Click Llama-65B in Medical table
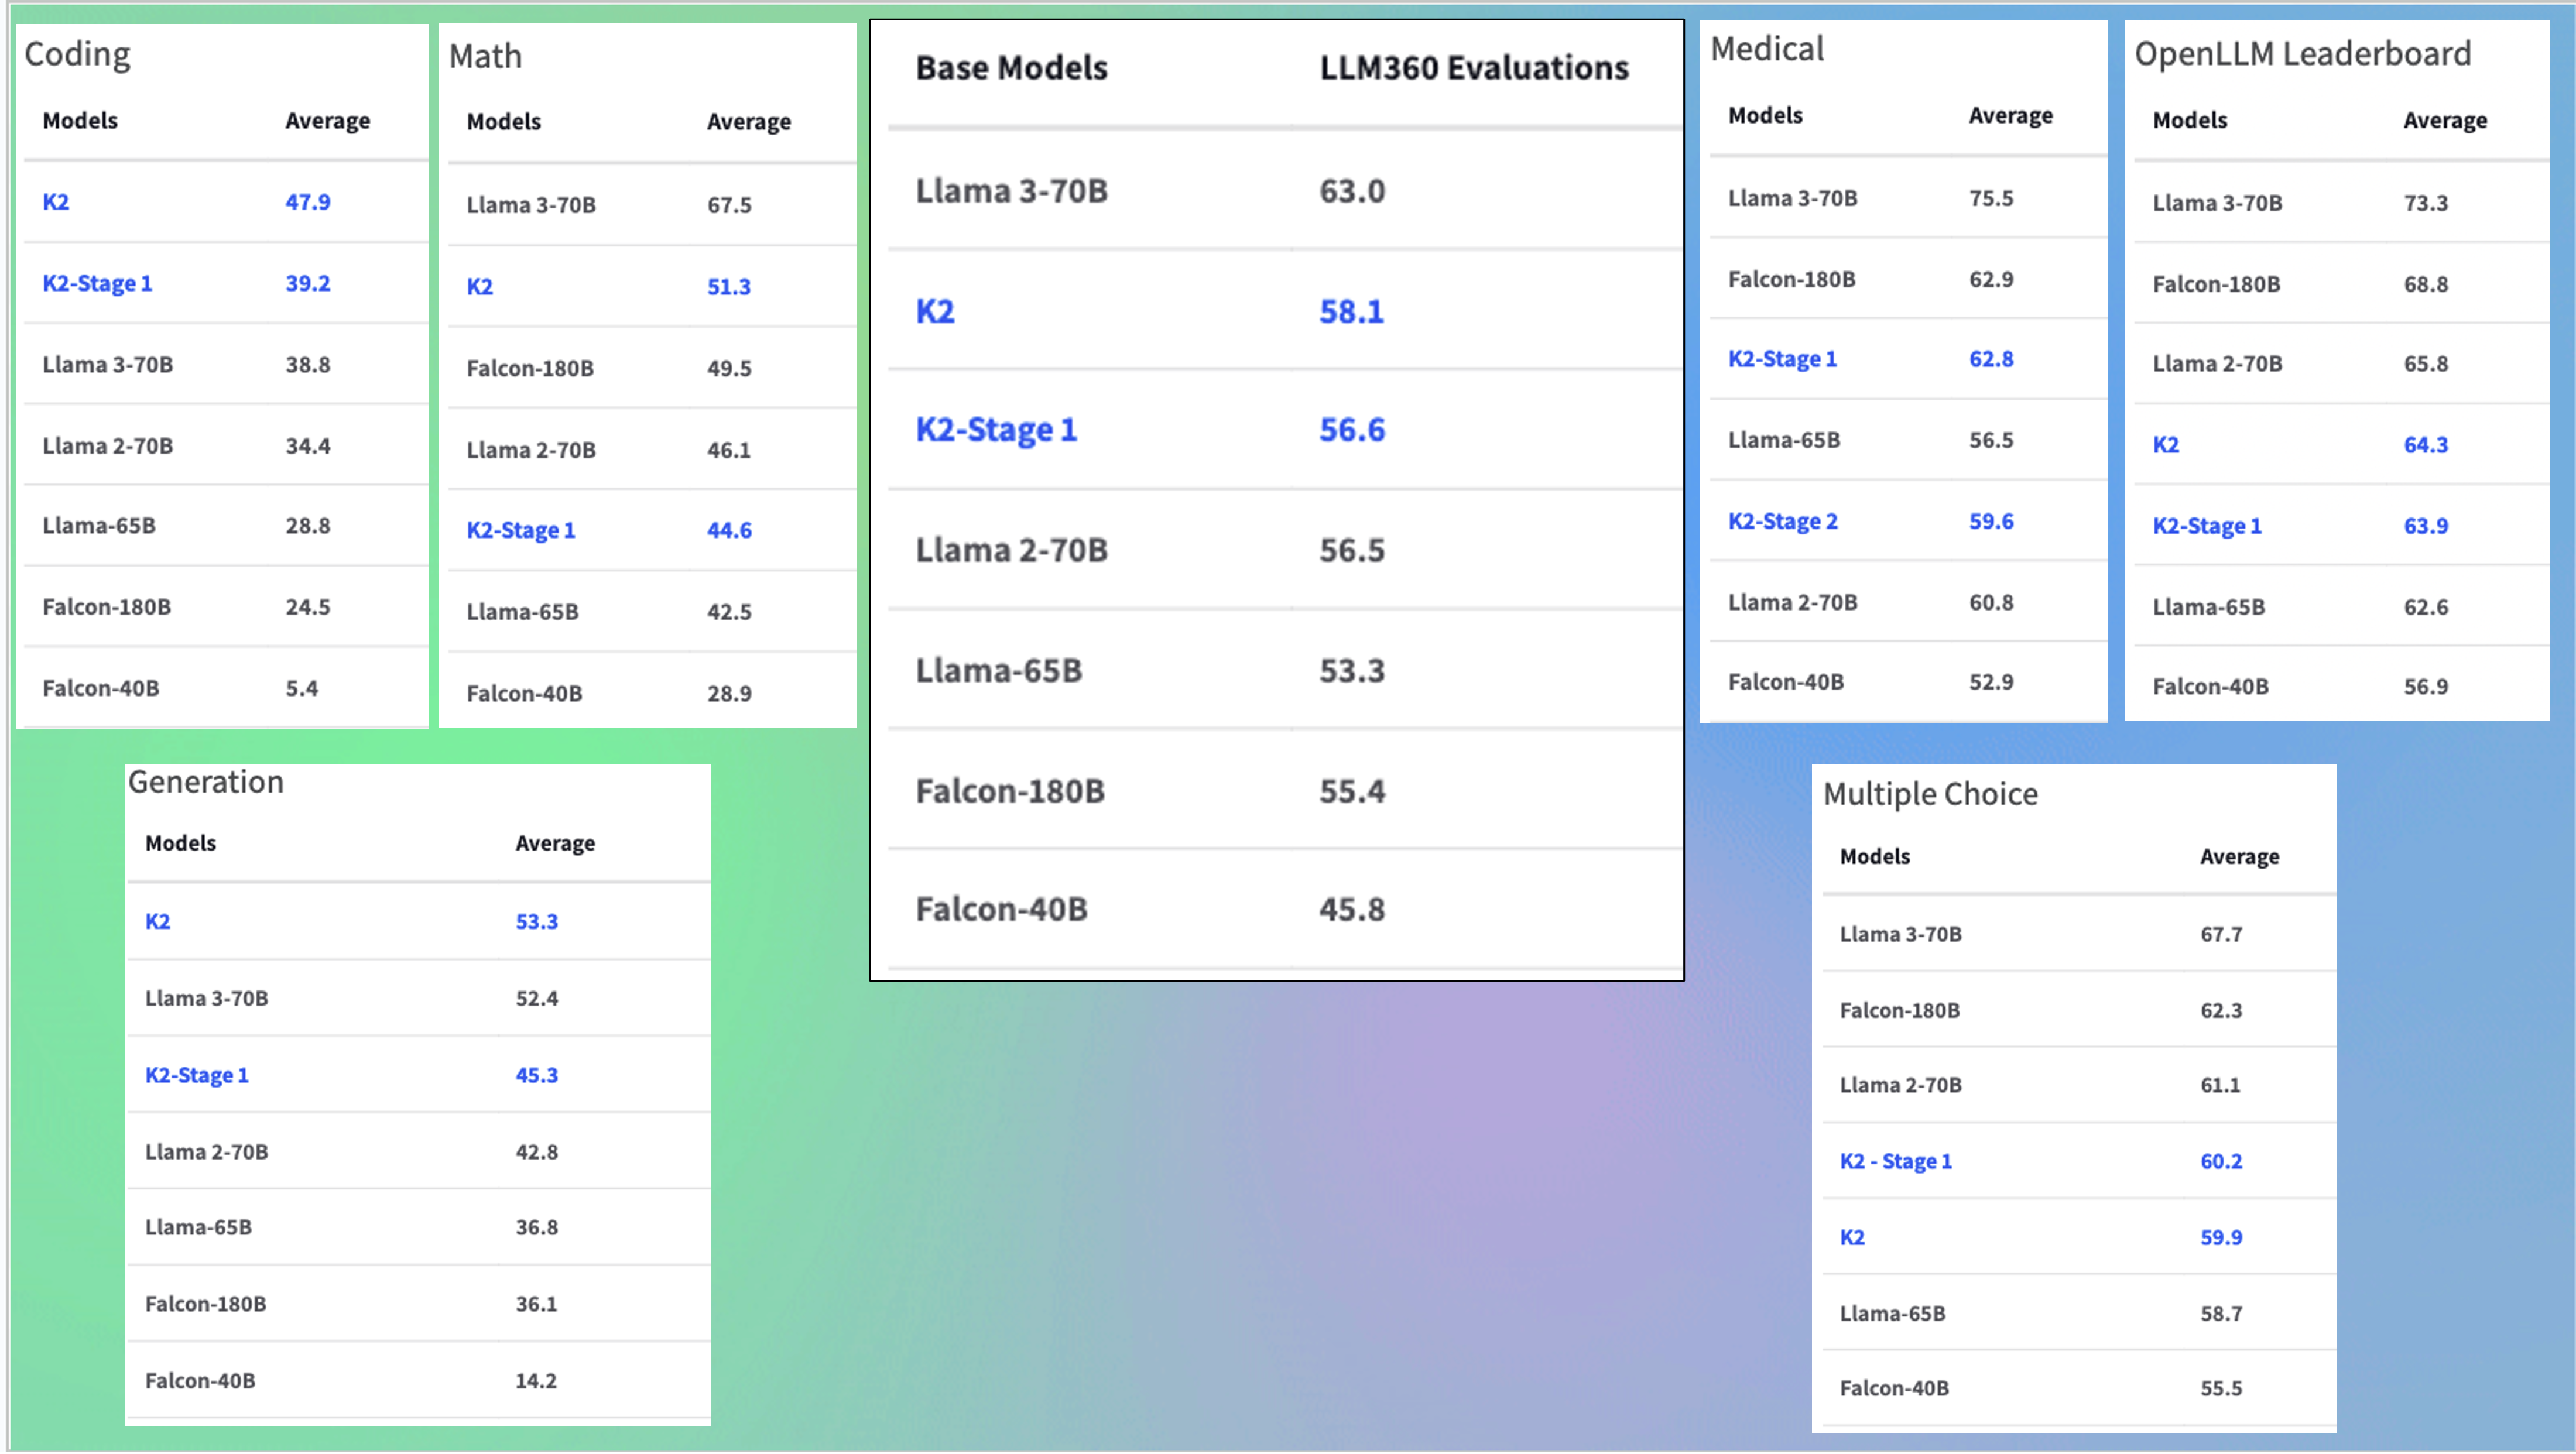 tap(1784, 440)
